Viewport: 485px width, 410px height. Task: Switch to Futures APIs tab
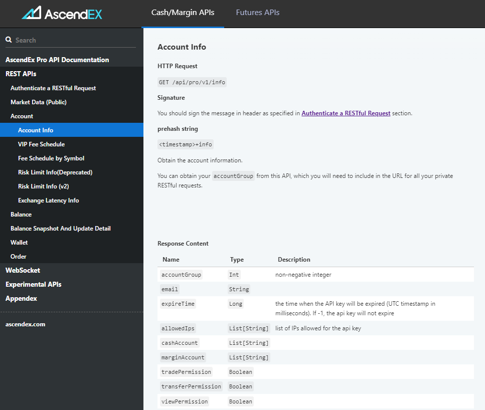(x=258, y=13)
